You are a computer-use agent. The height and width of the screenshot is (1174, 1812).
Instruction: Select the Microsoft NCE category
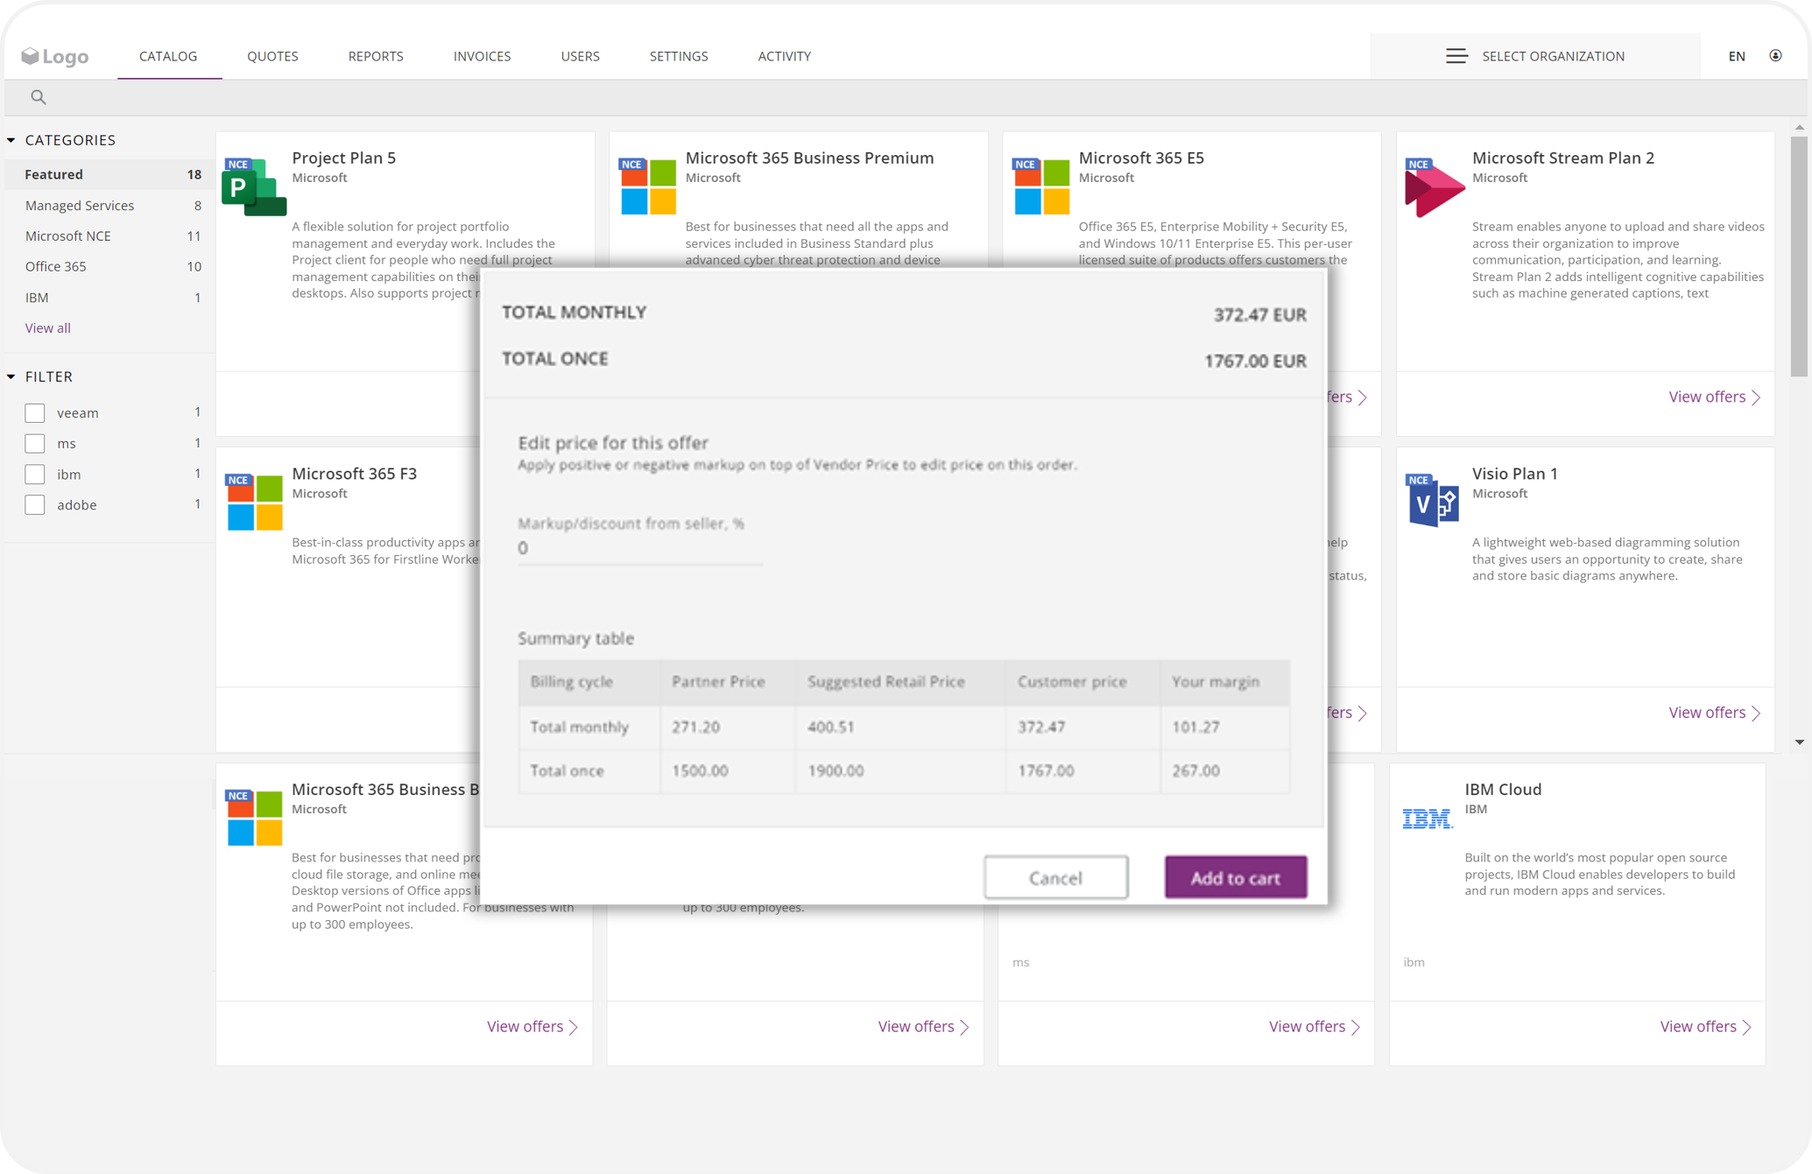tap(109, 236)
